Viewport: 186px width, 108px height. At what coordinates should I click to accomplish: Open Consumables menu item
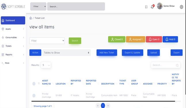coord(13,37)
